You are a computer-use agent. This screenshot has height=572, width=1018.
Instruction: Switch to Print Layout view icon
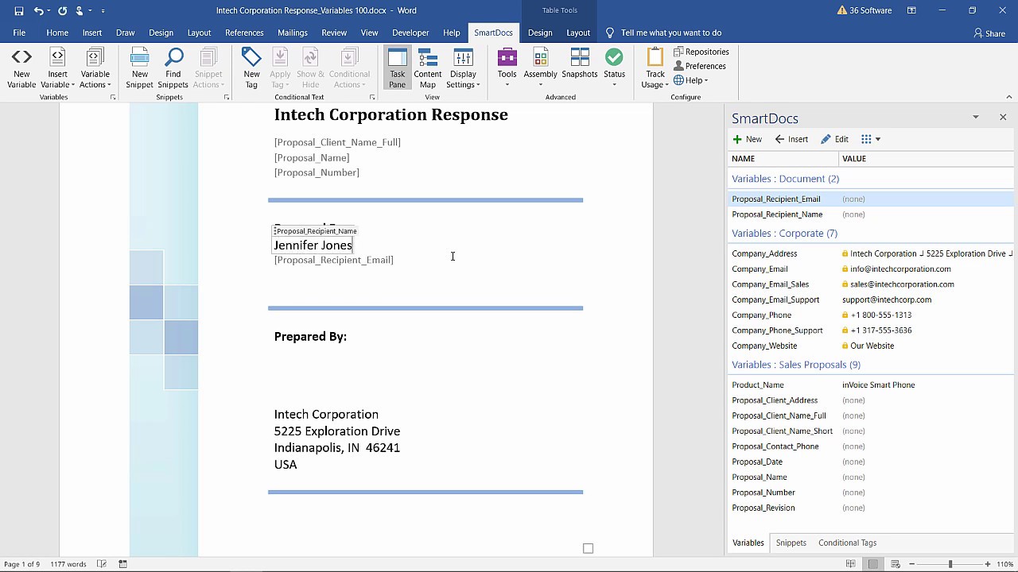(x=873, y=564)
